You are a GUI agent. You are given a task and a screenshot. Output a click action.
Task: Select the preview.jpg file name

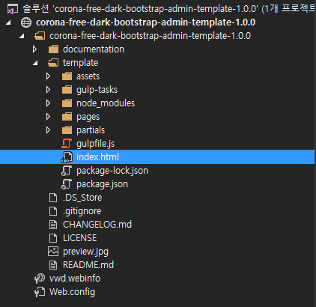(86, 252)
